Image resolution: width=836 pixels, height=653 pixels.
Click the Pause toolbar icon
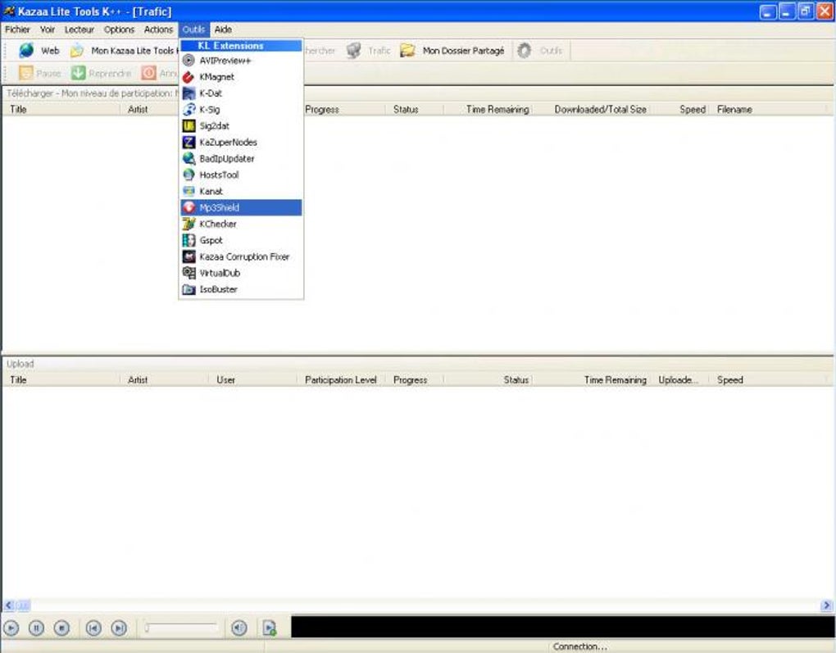pyautogui.click(x=25, y=72)
